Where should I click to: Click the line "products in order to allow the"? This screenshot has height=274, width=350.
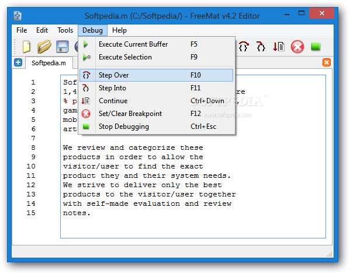click(133, 157)
